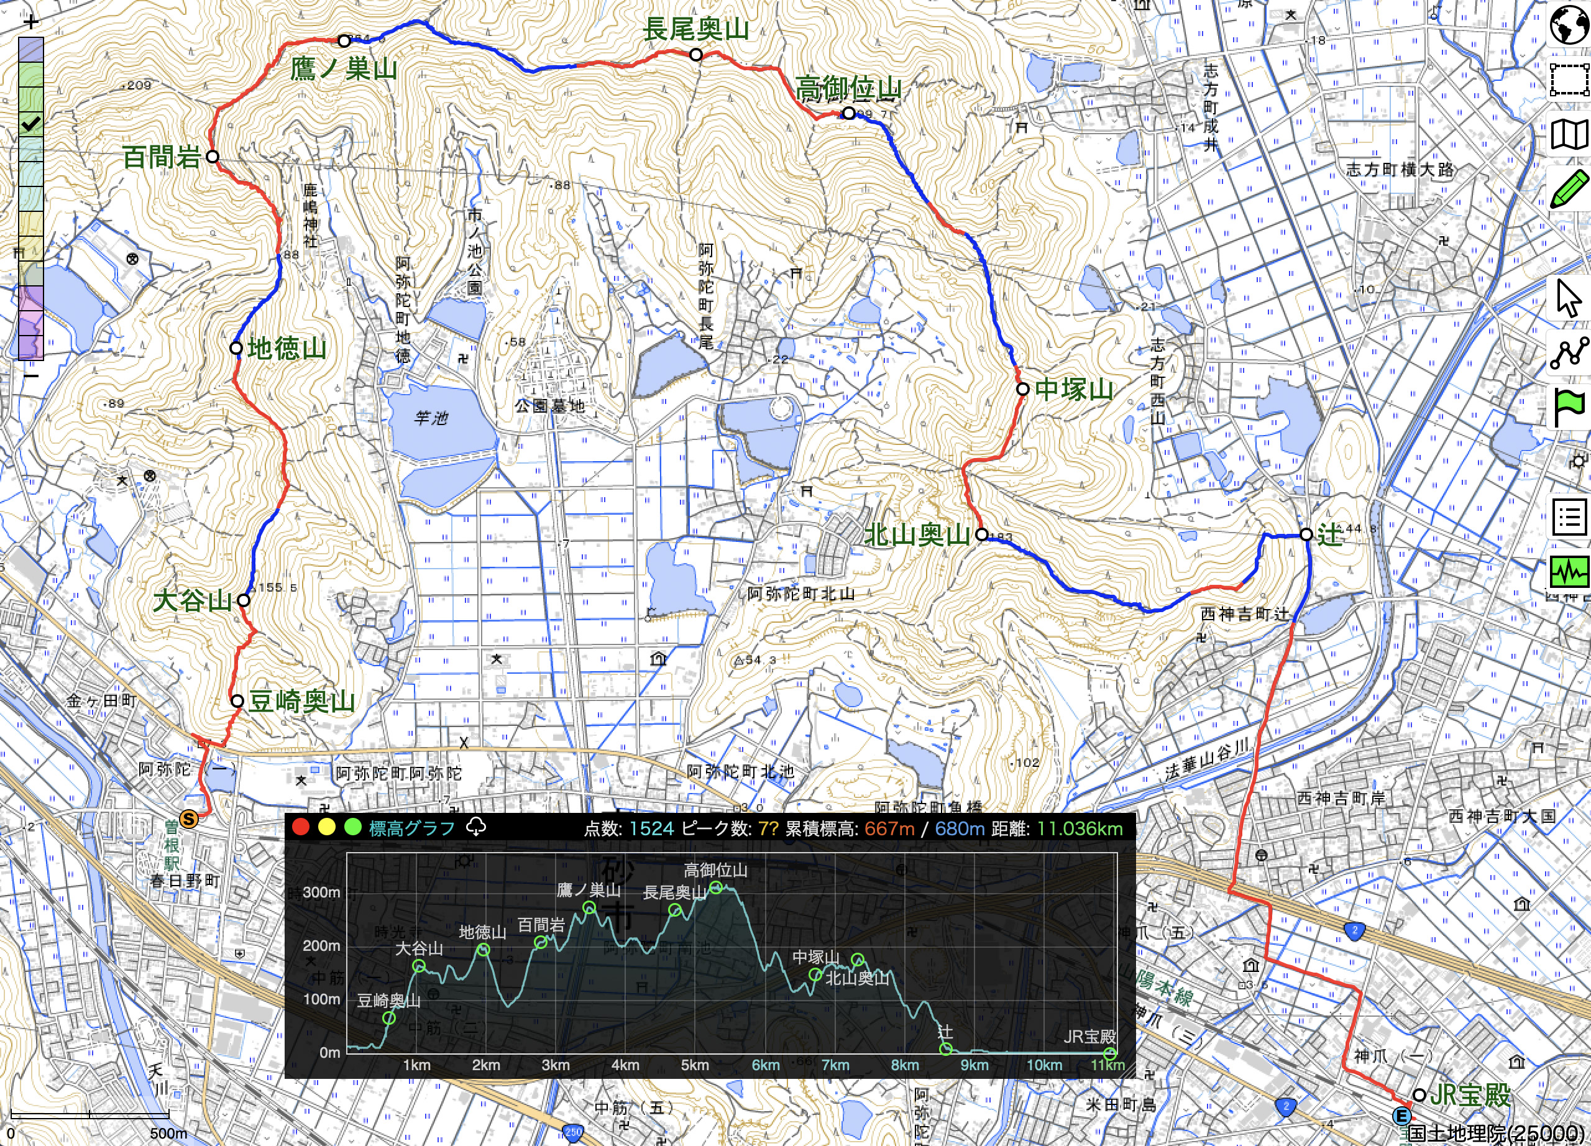
Task: Click the yellow dot on elevation graph panel
Action: pyautogui.click(x=327, y=827)
